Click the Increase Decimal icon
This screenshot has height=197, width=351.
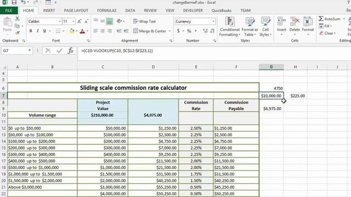click(x=205, y=31)
